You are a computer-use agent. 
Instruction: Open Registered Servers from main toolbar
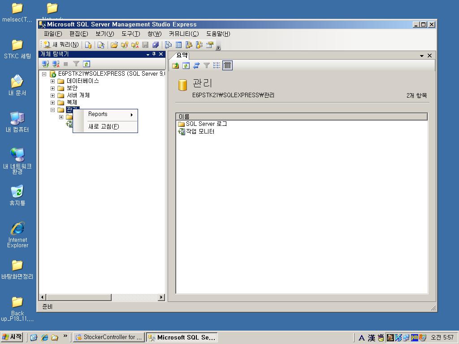click(169, 45)
